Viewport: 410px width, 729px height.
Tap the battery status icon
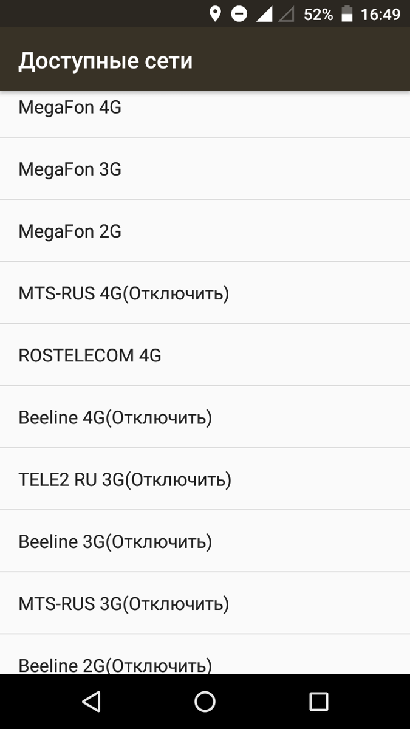click(347, 14)
